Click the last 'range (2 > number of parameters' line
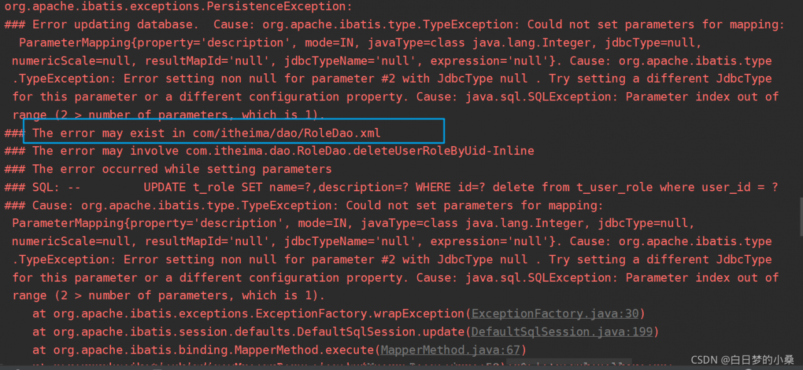803x370 pixels. [168, 295]
